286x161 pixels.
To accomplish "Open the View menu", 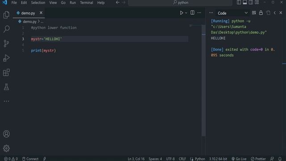I will click(53, 3).
